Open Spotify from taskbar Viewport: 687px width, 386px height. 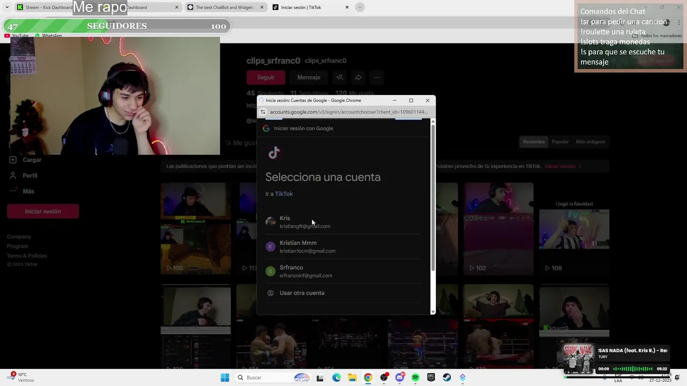415,377
